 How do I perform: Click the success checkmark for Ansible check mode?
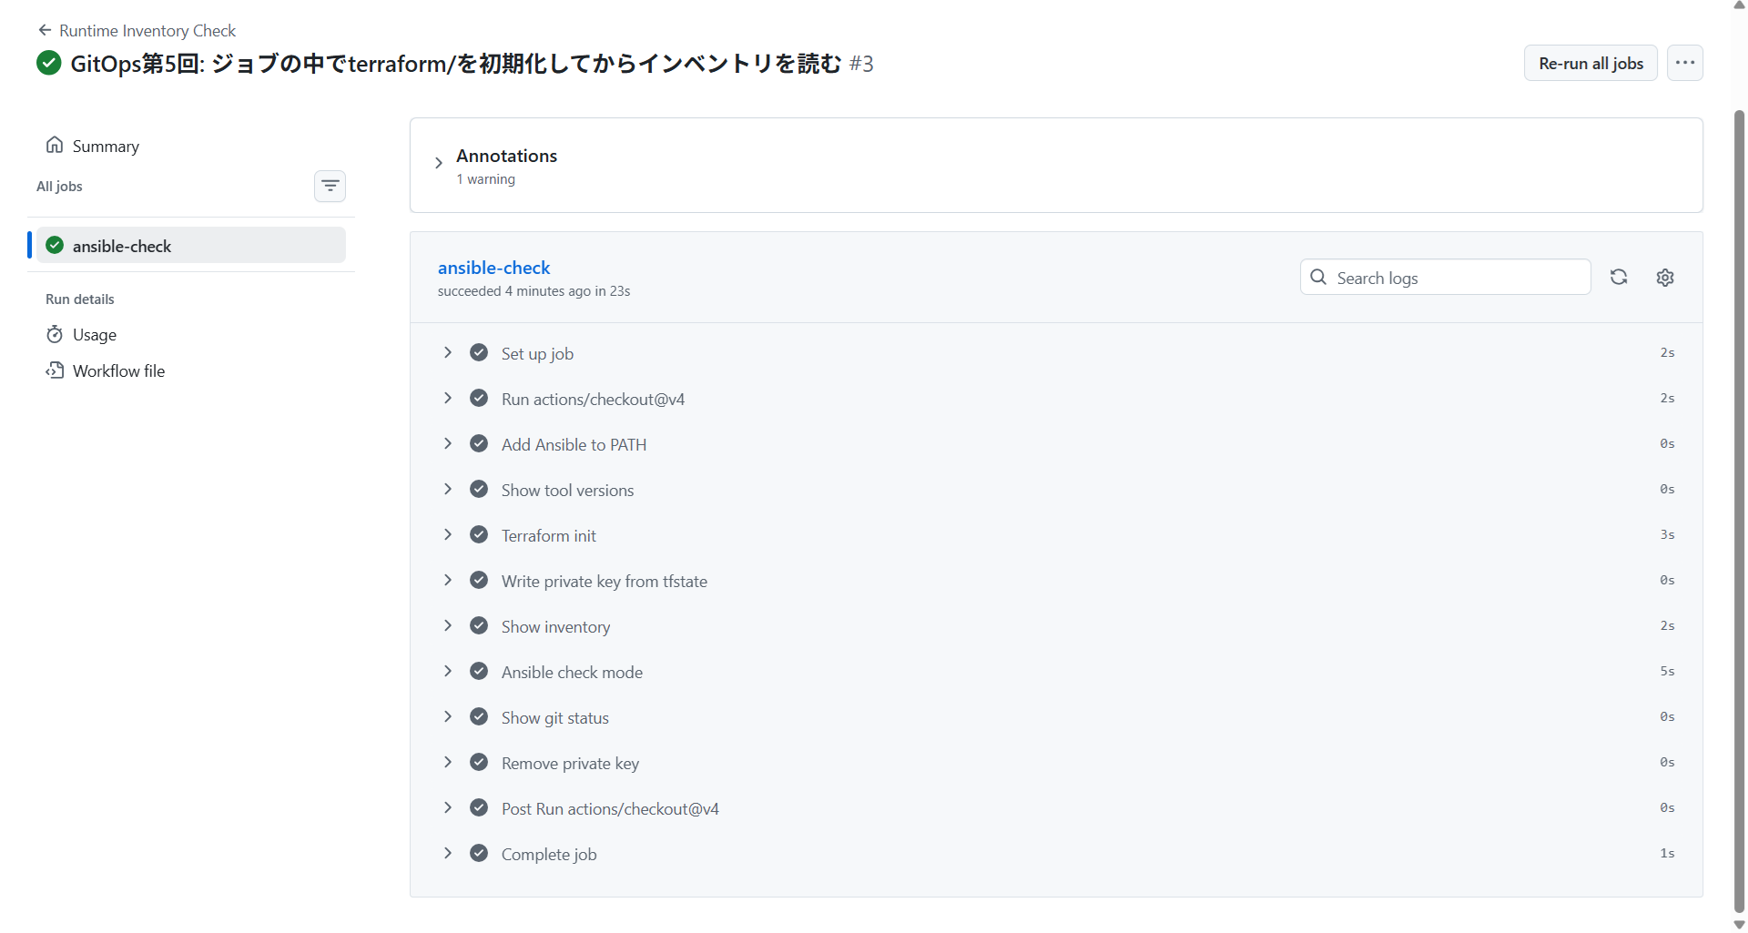(479, 672)
